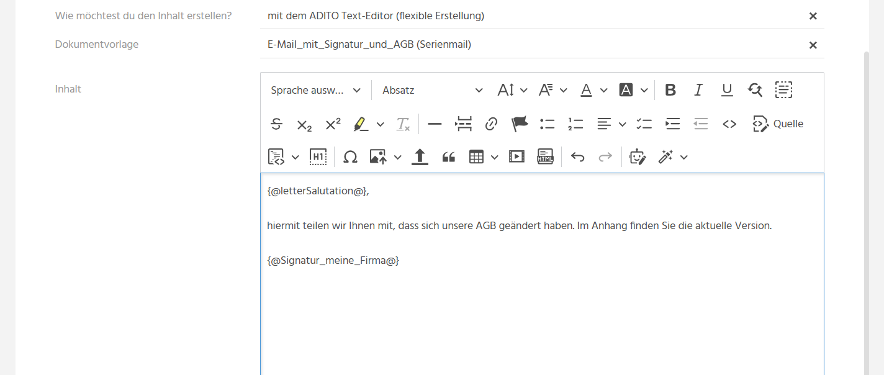Open the Sprache auswählen language dropdown

pyautogui.click(x=316, y=90)
